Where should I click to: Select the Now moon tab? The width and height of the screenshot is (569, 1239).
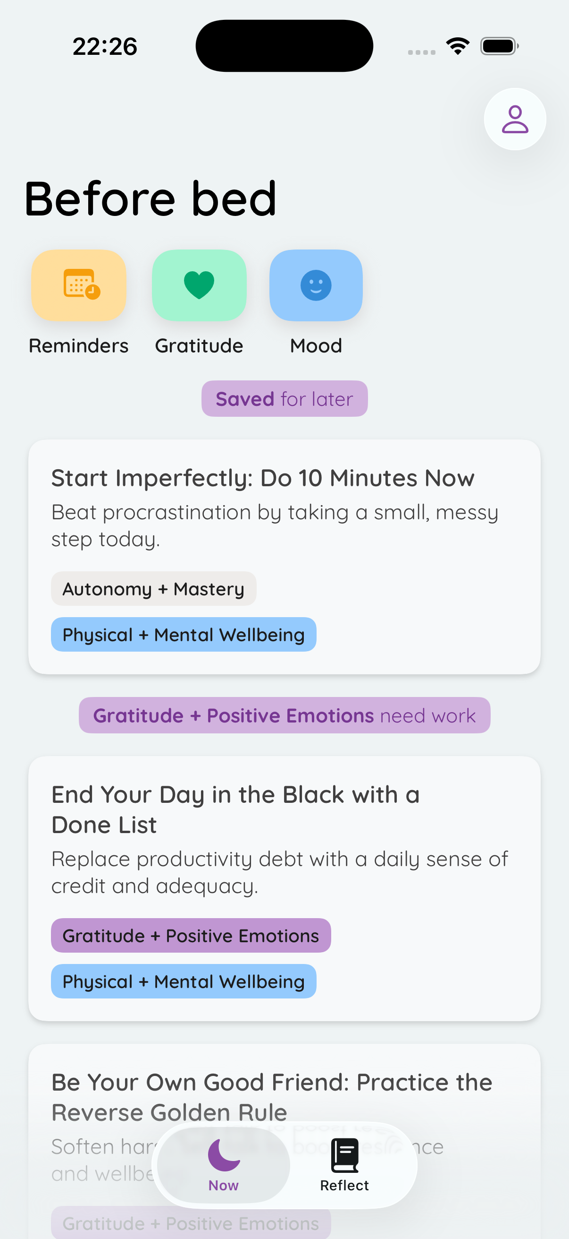[223, 1164]
